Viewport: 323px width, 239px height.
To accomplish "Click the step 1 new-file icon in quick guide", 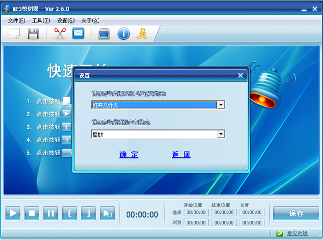I will (67, 101).
